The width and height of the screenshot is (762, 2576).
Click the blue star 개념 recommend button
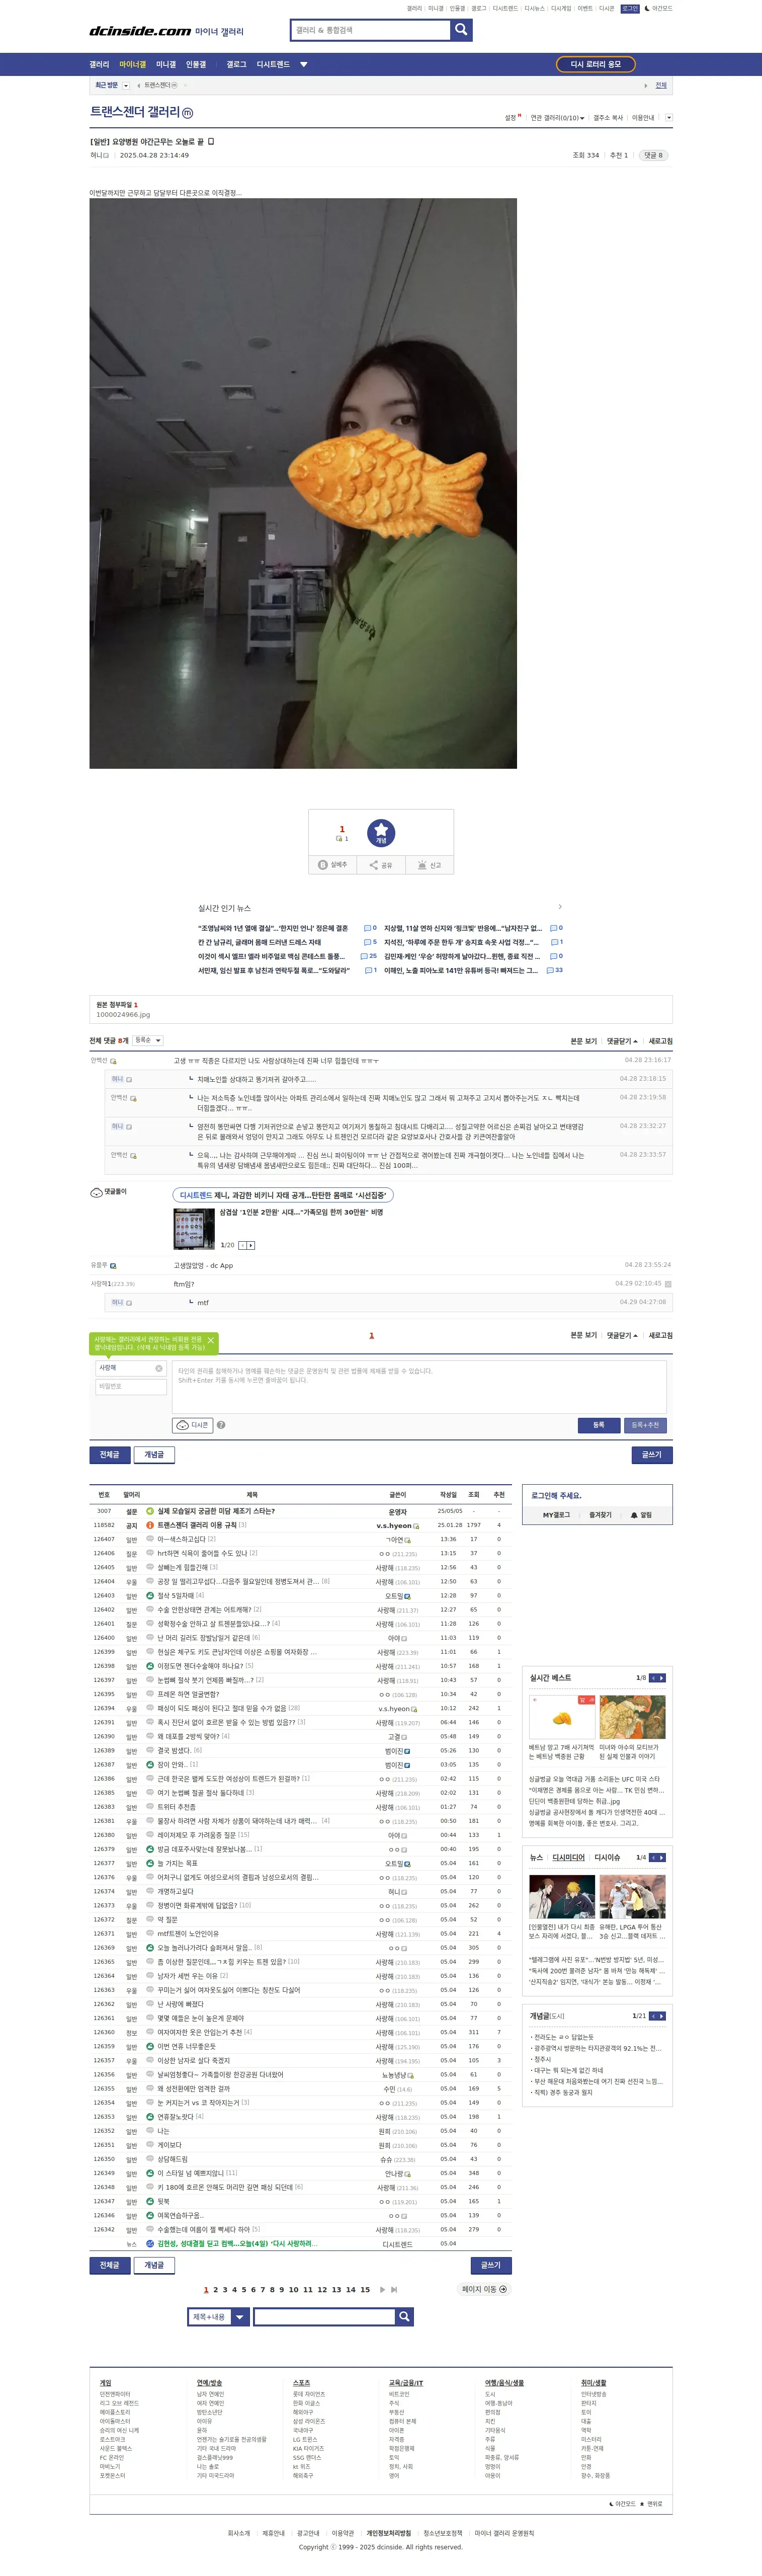coord(381,833)
